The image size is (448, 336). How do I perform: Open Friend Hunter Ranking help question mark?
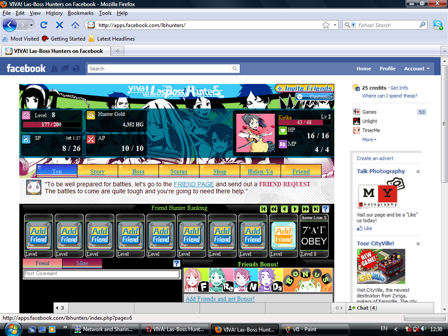[325, 209]
